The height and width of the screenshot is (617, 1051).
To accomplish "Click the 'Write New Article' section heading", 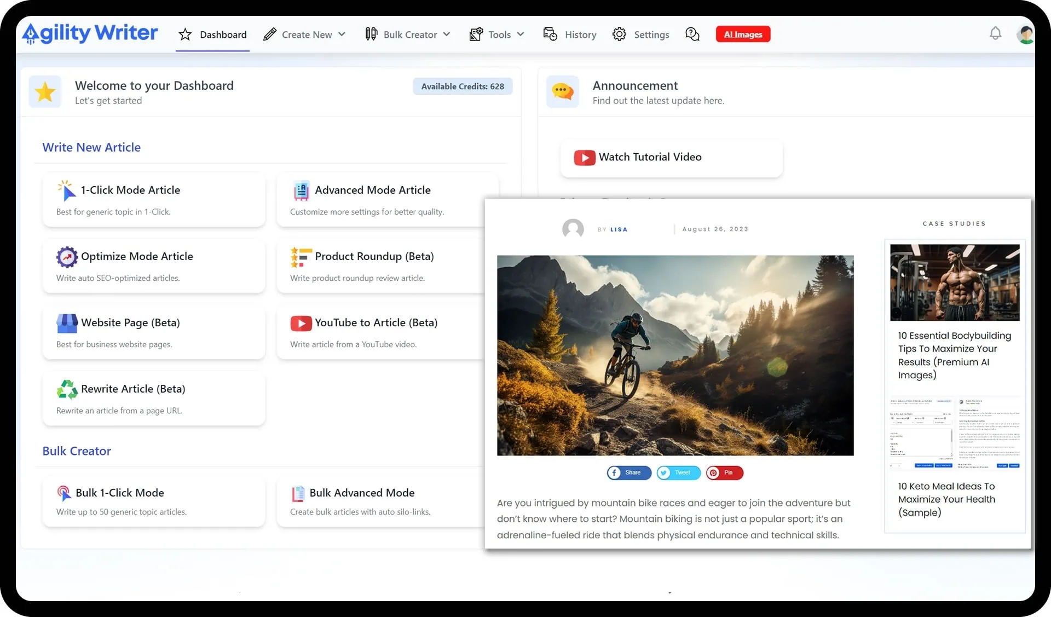I will pyautogui.click(x=91, y=147).
